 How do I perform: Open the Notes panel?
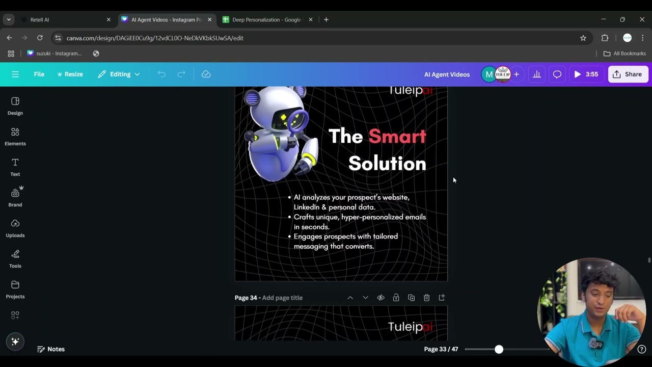tap(51, 349)
